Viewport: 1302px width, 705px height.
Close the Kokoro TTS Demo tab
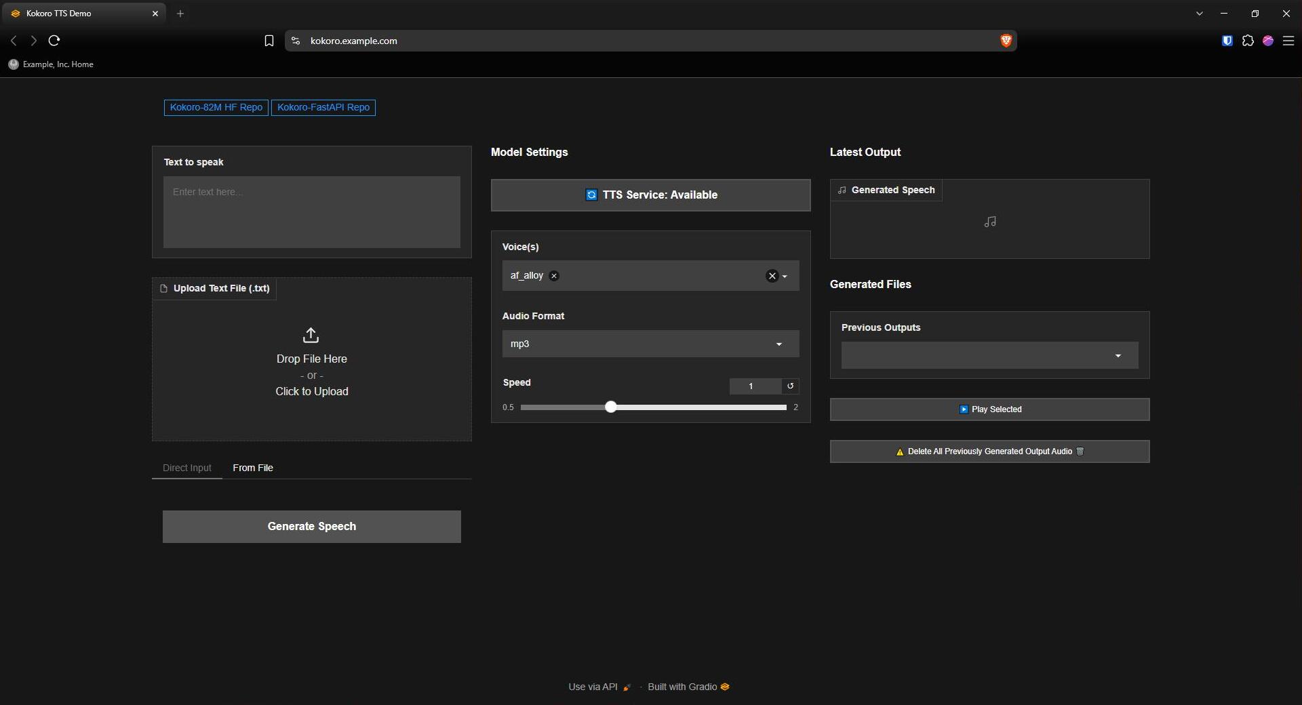(155, 14)
